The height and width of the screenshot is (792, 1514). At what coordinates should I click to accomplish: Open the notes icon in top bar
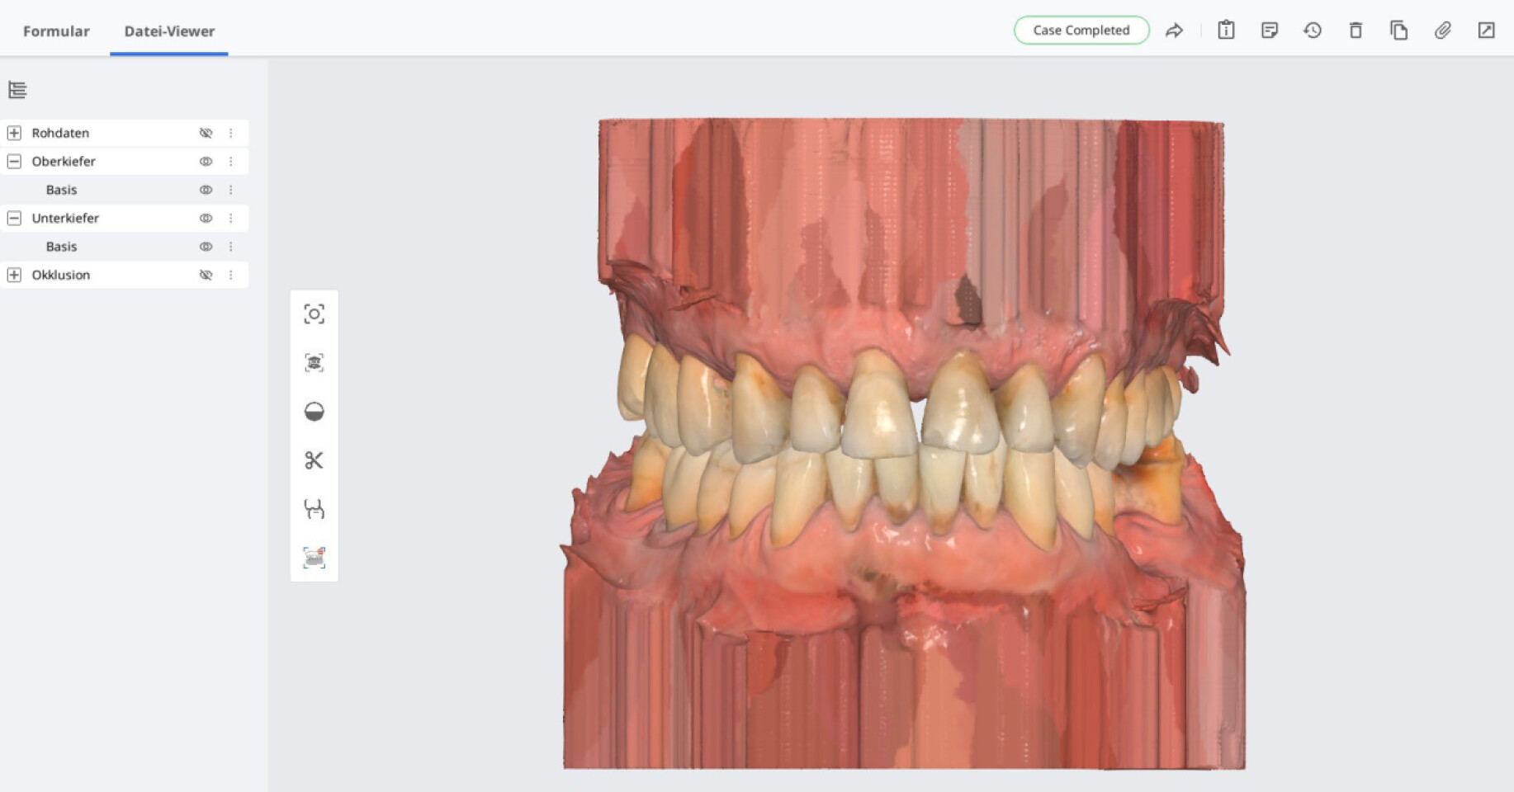(x=1270, y=31)
